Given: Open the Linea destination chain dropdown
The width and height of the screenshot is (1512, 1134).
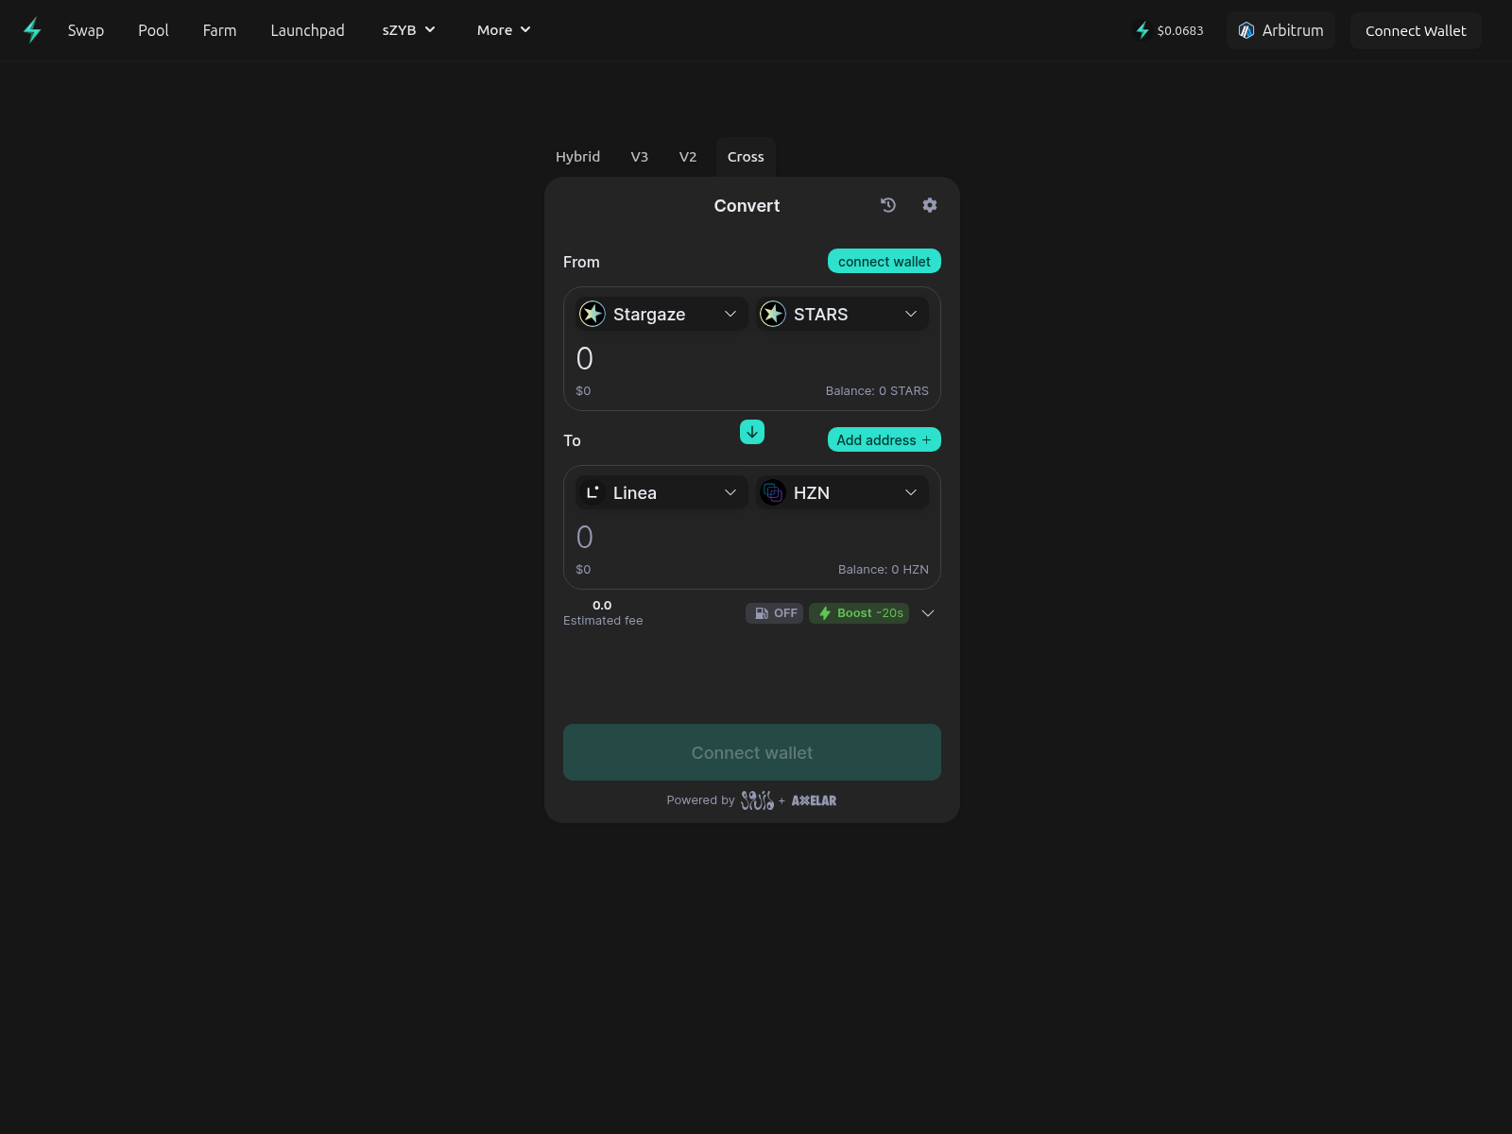Looking at the screenshot, I should click(x=661, y=492).
